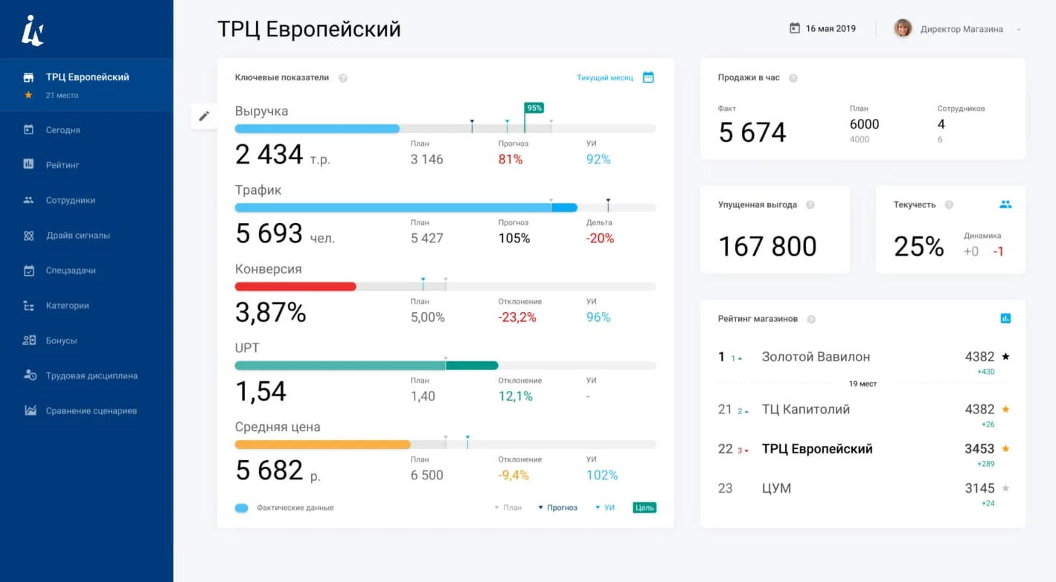This screenshot has width=1056, height=582.
Task: Click the 16 мая 2019 date selector
Action: pos(822,28)
